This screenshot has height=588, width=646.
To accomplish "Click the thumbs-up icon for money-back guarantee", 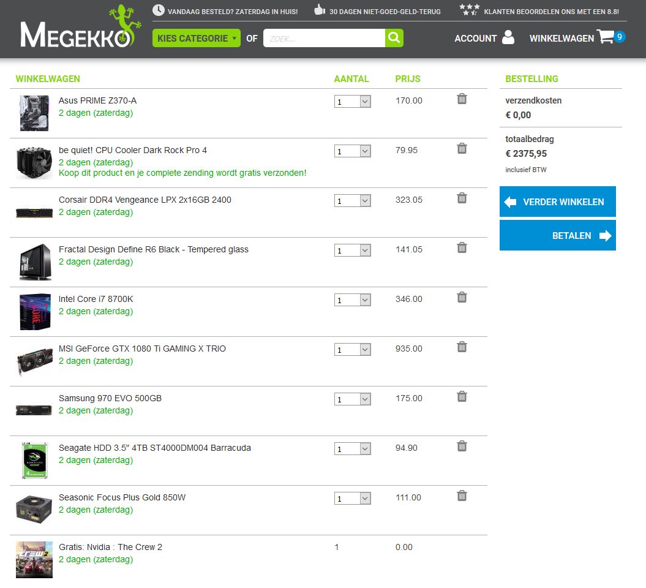I will click(320, 10).
